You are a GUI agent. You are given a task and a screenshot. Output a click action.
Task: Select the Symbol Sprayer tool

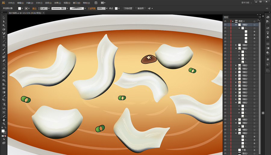click(4, 104)
